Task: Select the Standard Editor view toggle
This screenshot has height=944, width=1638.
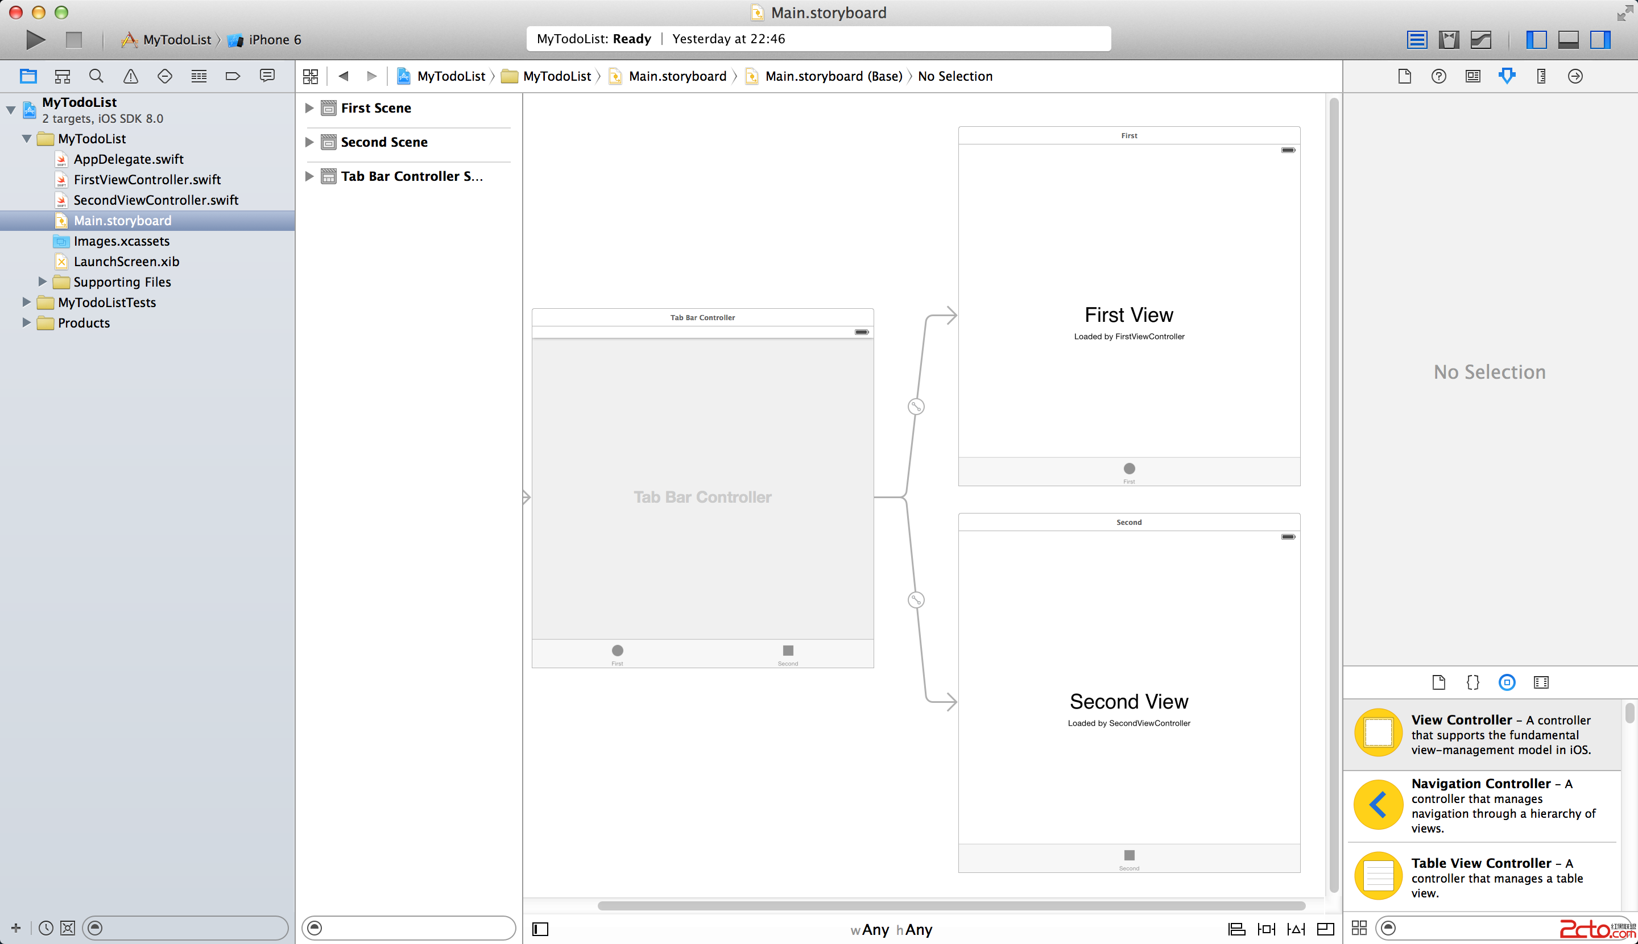Action: tap(1416, 39)
